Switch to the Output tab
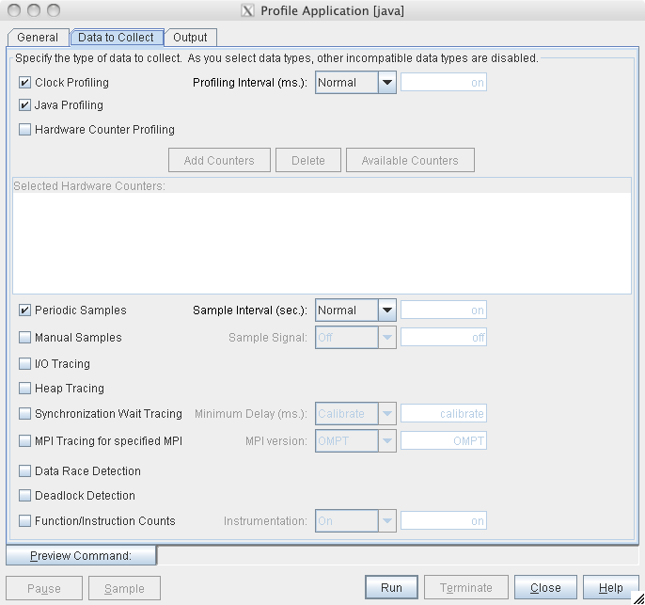Viewport: 645px width, 605px height. pyautogui.click(x=191, y=38)
